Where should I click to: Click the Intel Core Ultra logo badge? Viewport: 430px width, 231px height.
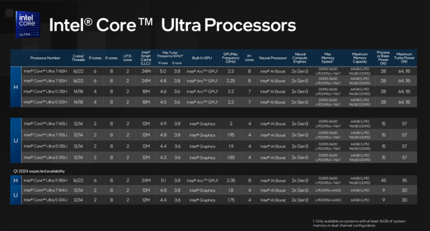coord(28,24)
